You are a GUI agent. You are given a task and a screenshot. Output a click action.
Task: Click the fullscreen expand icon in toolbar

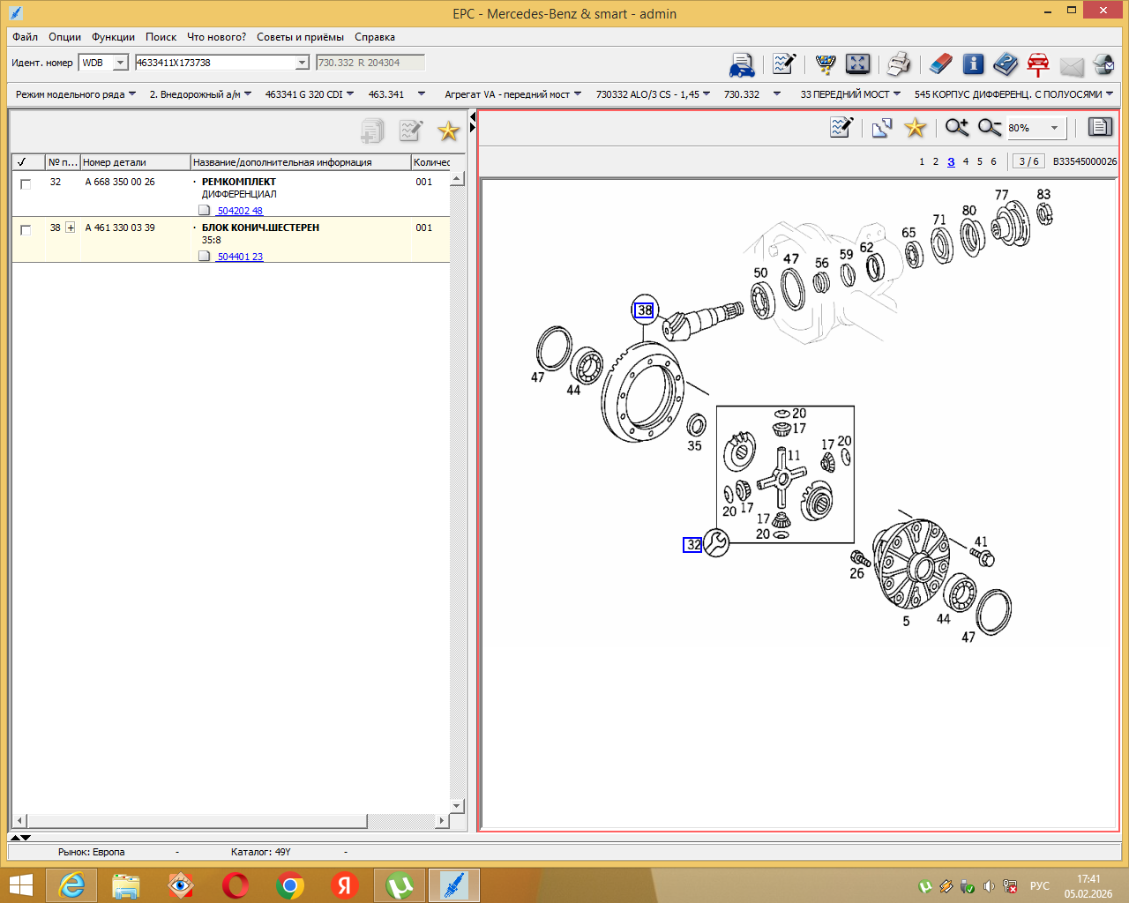point(857,63)
